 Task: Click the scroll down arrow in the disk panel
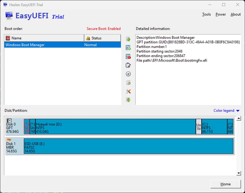239,173
